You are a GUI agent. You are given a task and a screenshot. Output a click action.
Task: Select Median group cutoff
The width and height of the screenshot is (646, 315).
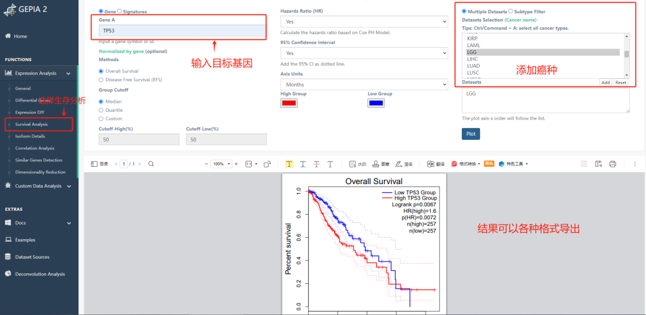101,101
